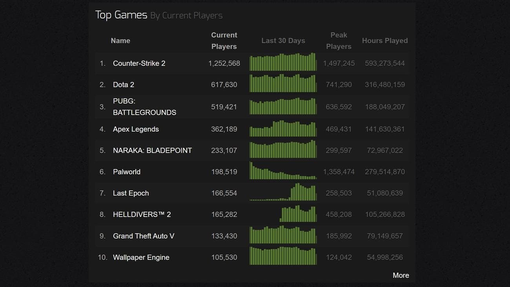The height and width of the screenshot is (287, 510).
Task: Click the More link to see additional games
Action: coord(401,275)
